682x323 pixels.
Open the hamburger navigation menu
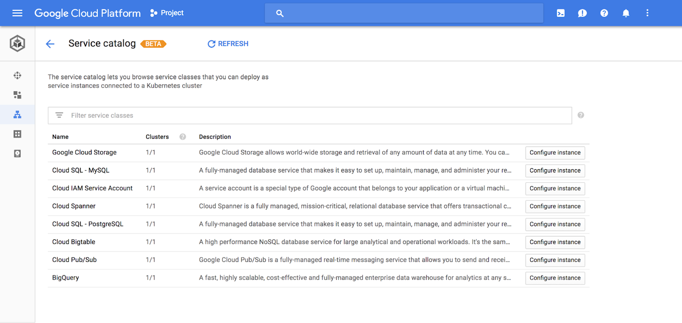click(x=17, y=13)
